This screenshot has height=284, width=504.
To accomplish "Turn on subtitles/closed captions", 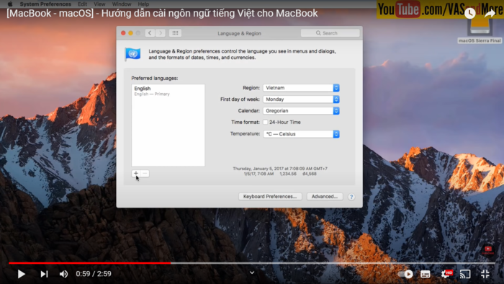I will 426,274.
